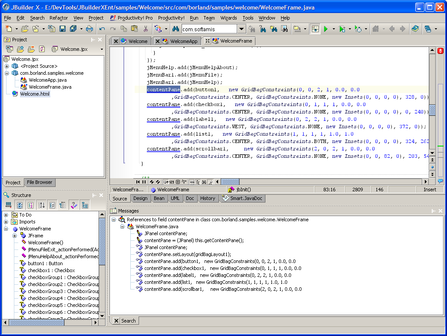The height and width of the screenshot is (336, 447).
Task: Select the File Browser tab
Action: [x=40, y=183]
